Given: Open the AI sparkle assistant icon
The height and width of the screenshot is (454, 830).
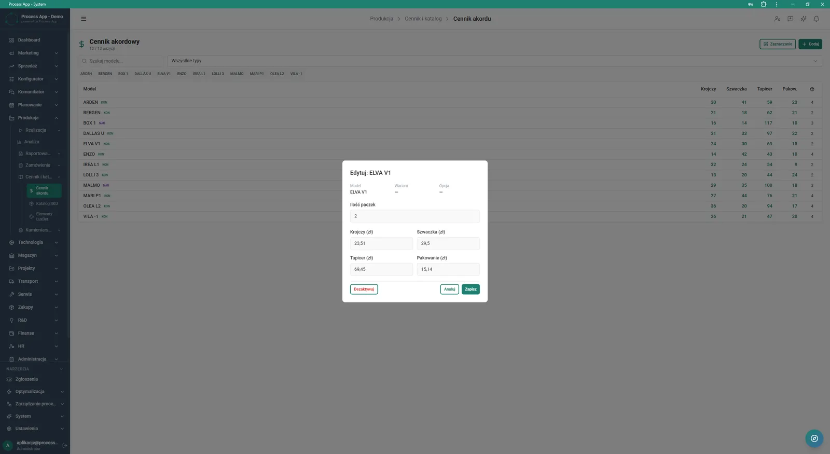Looking at the screenshot, I should [x=803, y=19].
